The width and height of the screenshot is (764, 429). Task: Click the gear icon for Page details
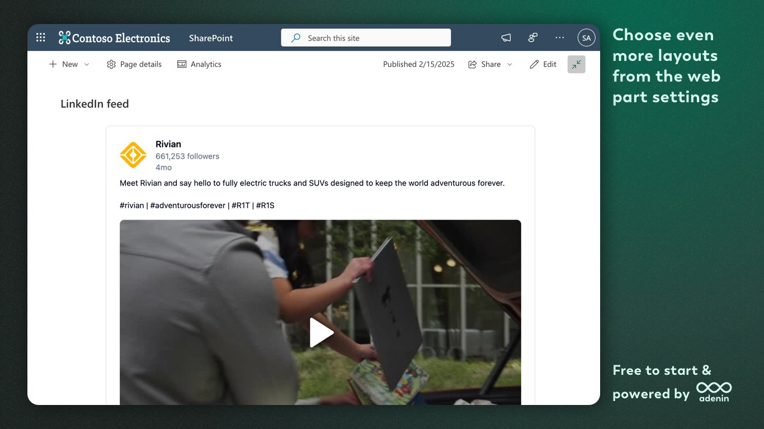click(x=111, y=65)
